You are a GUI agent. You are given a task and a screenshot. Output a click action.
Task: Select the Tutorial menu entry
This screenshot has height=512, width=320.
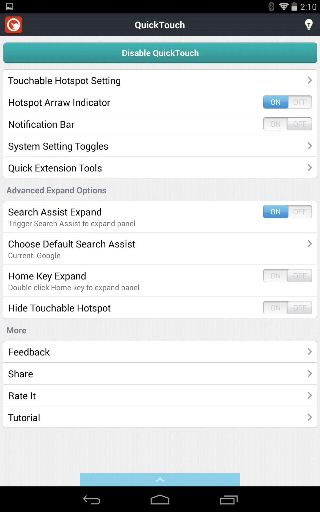(160, 417)
